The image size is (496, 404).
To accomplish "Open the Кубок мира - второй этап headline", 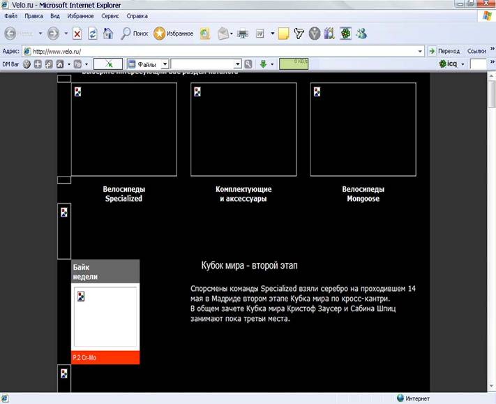I will (x=249, y=265).
